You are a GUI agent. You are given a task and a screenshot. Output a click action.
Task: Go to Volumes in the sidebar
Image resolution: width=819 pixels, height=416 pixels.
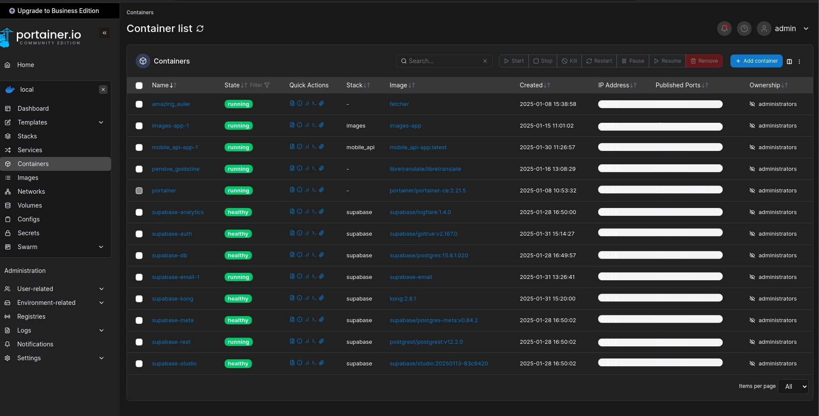[x=30, y=205]
